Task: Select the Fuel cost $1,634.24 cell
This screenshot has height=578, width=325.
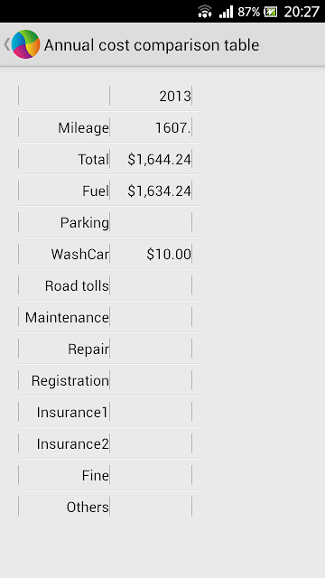Action: click(159, 191)
